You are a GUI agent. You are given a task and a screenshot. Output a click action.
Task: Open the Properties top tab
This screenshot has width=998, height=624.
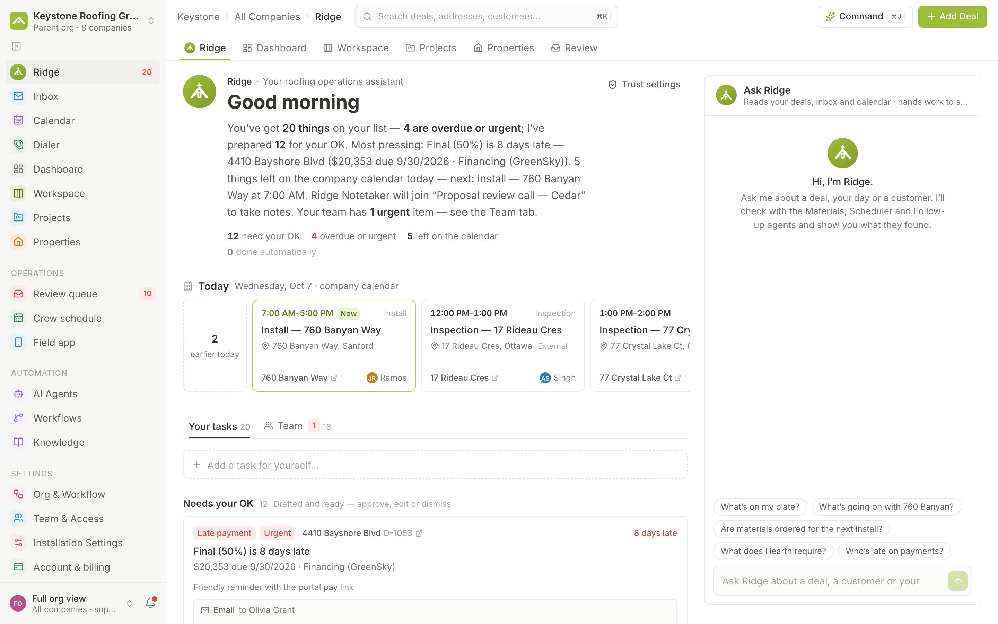[504, 48]
